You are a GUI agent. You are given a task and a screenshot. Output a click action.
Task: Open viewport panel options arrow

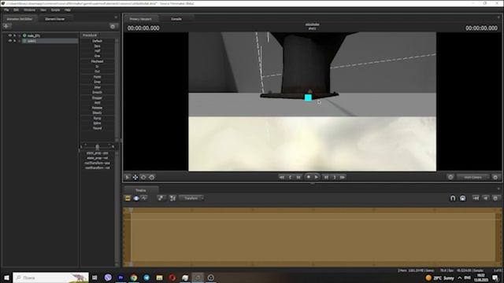pos(498,17)
